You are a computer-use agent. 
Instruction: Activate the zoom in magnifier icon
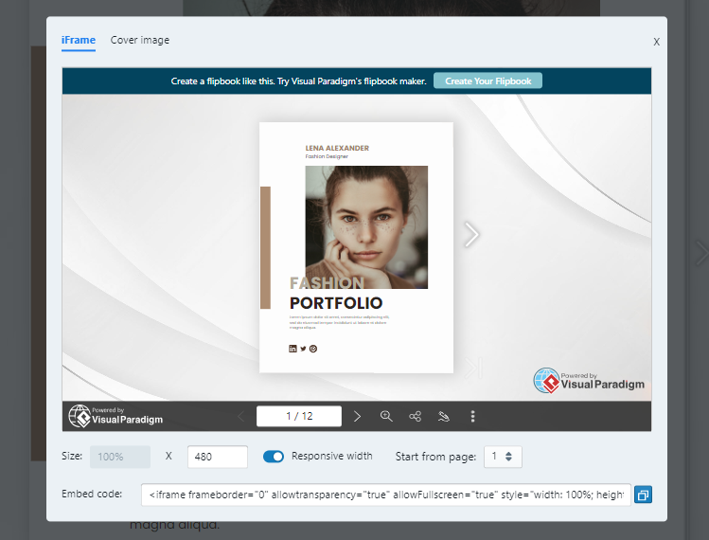click(385, 416)
